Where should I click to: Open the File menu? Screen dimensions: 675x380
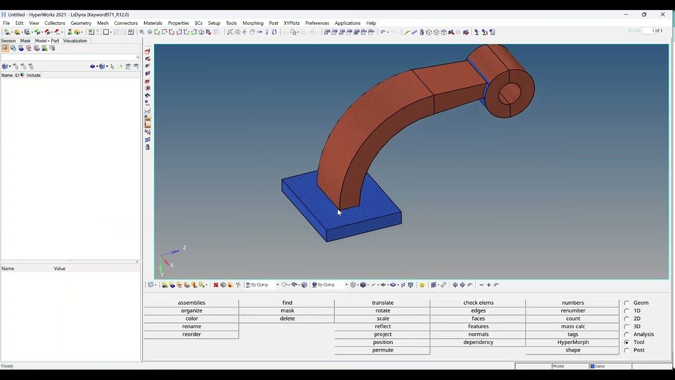click(6, 23)
